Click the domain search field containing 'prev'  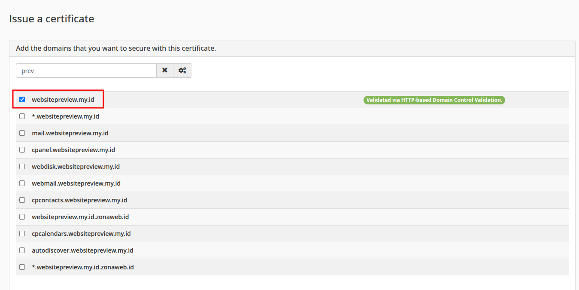click(x=86, y=71)
